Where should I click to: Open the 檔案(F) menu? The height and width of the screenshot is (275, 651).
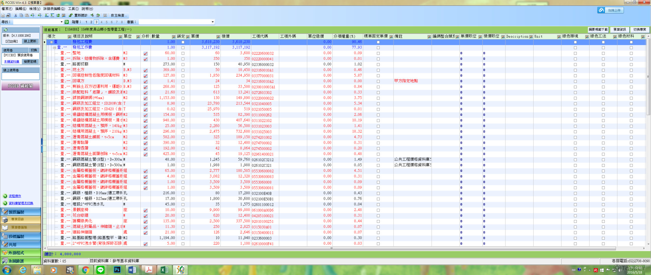(7, 9)
